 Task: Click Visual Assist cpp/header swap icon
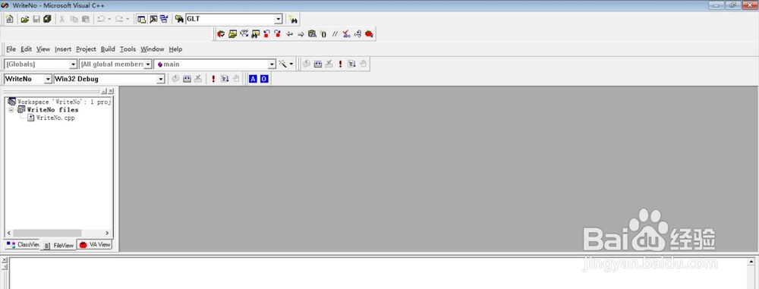244,34
